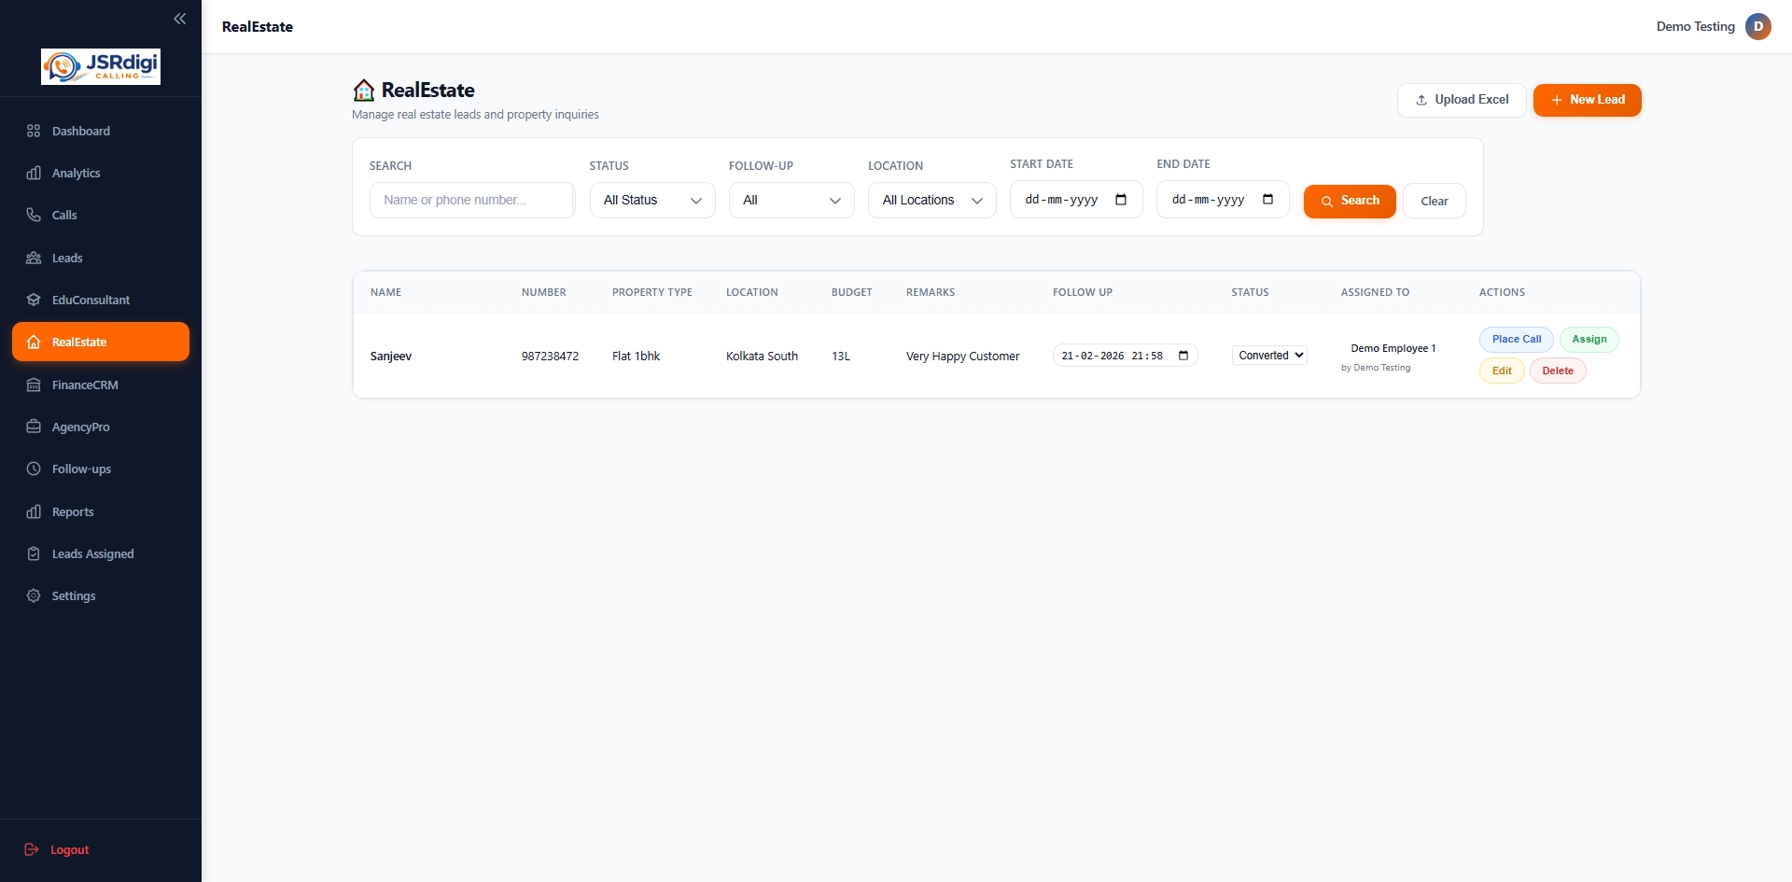
Task: Open the Follow-Up filter dropdown
Action: point(791,201)
